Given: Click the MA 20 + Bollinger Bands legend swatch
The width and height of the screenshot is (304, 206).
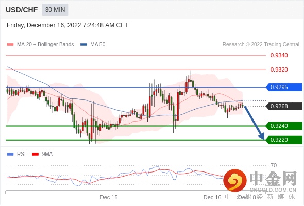Looking at the screenshot, I should (10, 45).
